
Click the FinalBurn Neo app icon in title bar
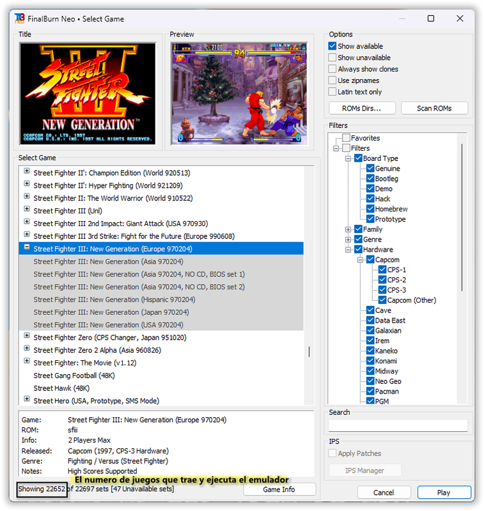pos(20,19)
